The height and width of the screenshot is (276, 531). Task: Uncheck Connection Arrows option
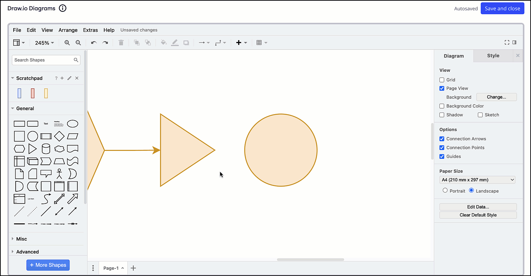coord(442,139)
